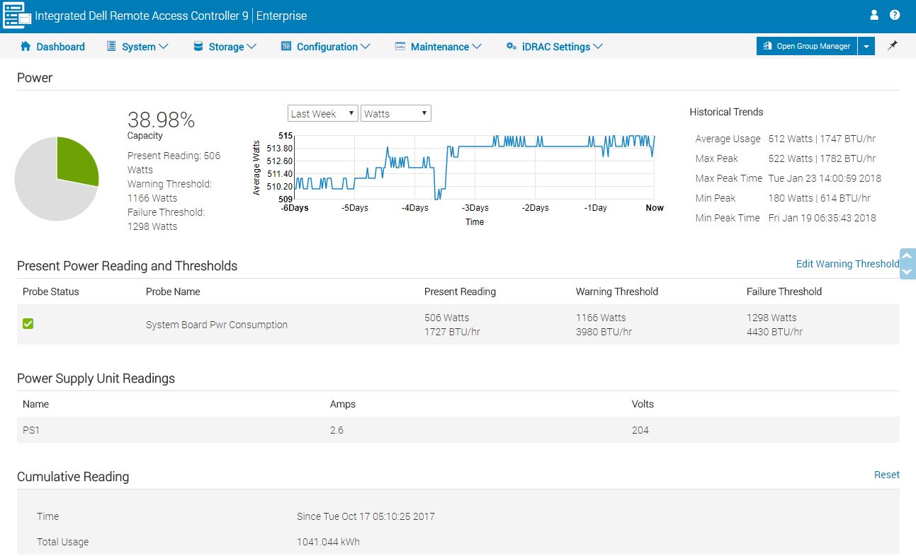
Task: Open the System menu
Action: 138,47
